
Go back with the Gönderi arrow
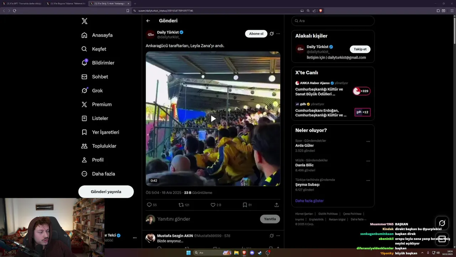[x=148, y=21]
